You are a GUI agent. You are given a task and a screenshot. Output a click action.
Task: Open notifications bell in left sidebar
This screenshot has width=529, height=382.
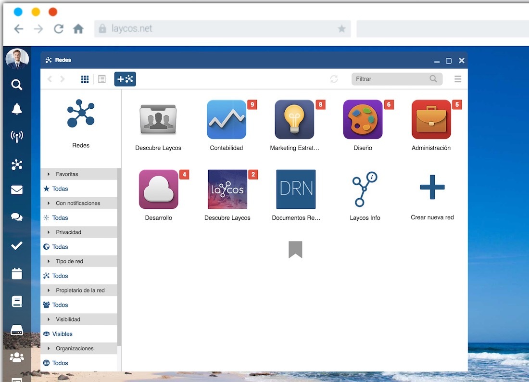[17, 109]
